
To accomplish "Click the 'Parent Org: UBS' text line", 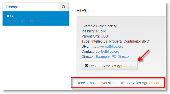I will (95, 36).
